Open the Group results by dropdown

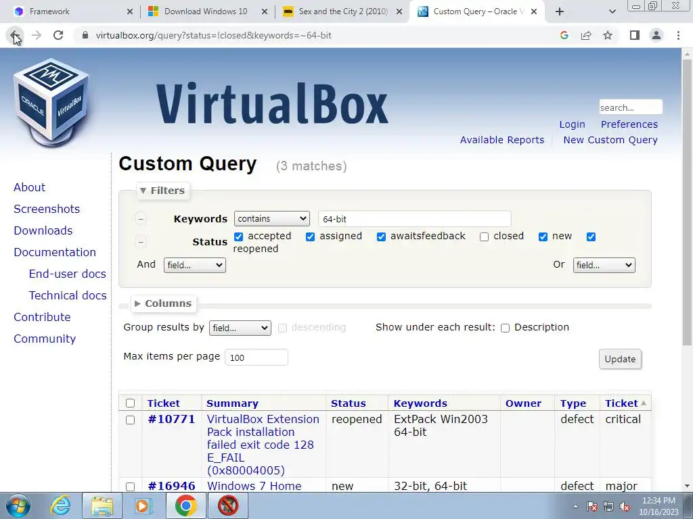[x=240, y=328]
